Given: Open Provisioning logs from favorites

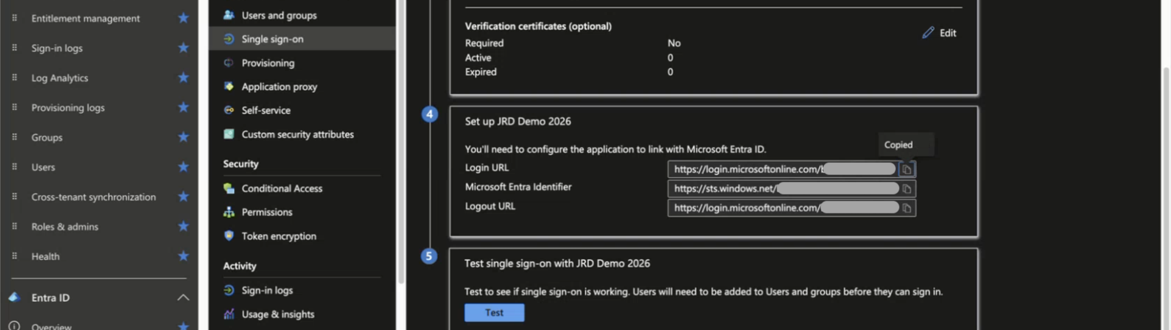Looking at the screenshot, I should coord(68,108).
